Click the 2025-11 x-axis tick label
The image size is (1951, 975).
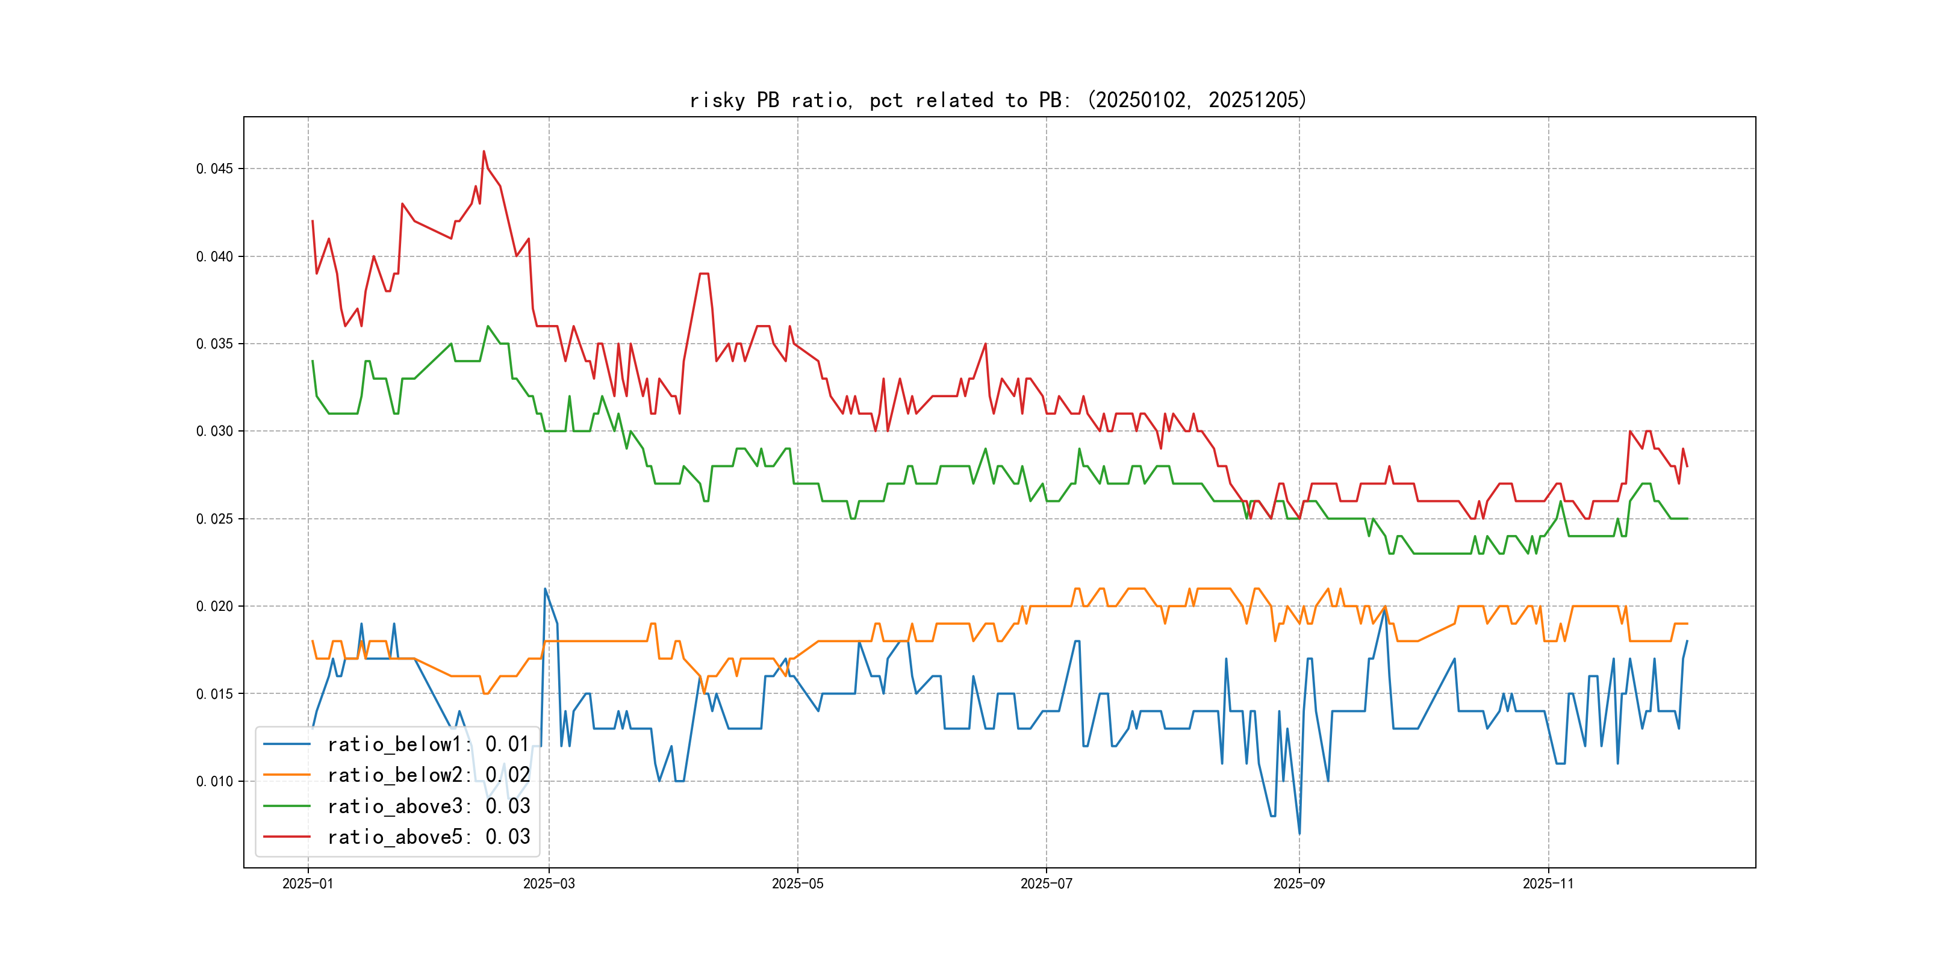(1548, 884)
